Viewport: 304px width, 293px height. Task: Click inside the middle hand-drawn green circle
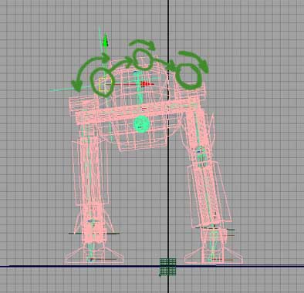[x=142, y=59]
